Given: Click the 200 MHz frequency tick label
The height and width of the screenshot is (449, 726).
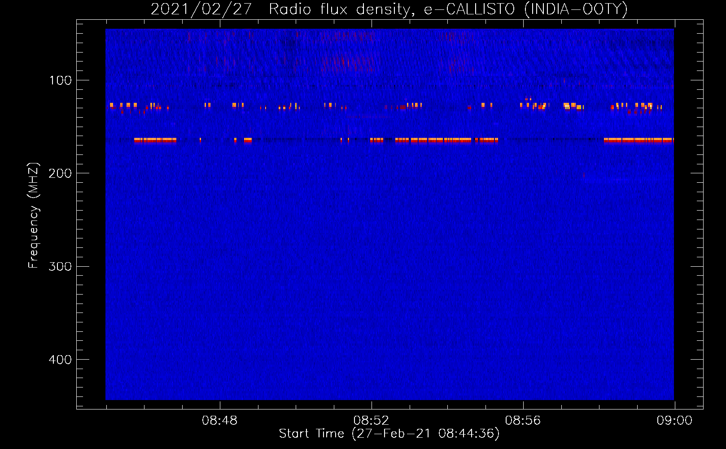Looking at the screenshot, I should tap(60, 173).
